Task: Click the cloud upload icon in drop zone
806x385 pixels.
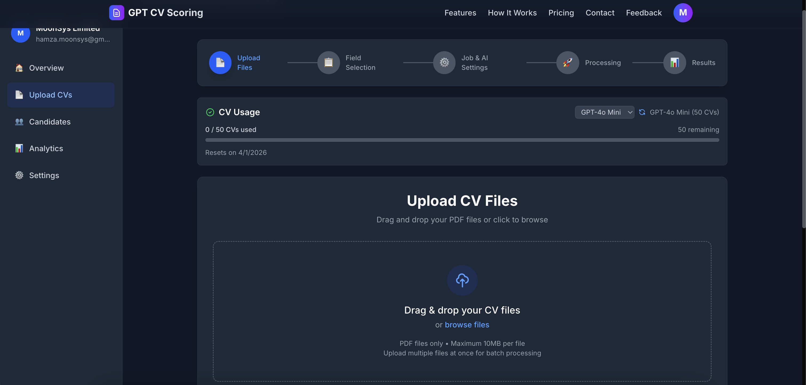Action: [x=462, y=280]
